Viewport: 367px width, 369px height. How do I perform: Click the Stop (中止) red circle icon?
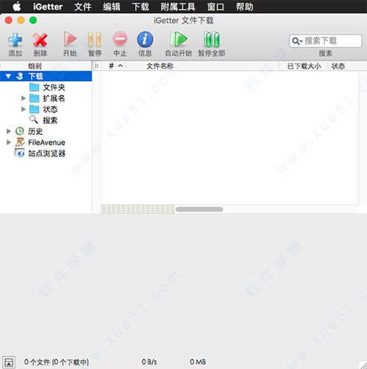(120, 39)
